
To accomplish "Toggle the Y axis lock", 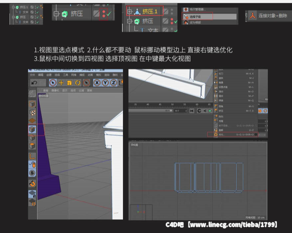I will pos(105,83).
